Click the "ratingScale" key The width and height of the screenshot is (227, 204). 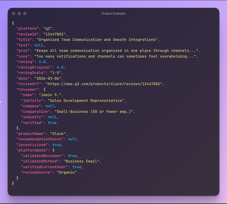pyautogui.click(x=31, y=73)
